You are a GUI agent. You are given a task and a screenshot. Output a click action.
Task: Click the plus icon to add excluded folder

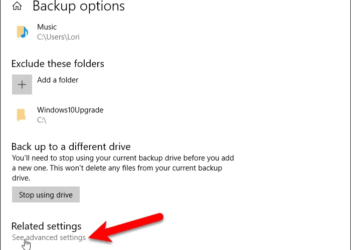pos(22,84)
